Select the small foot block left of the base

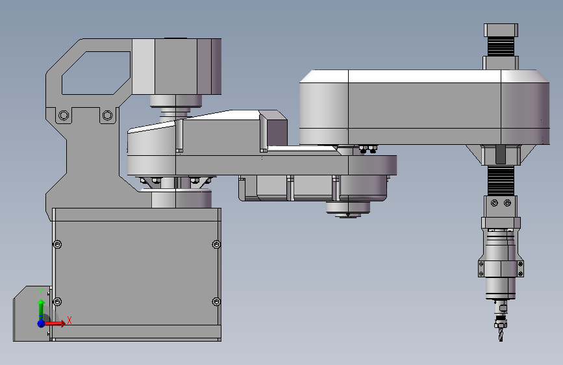click(32, 314)
